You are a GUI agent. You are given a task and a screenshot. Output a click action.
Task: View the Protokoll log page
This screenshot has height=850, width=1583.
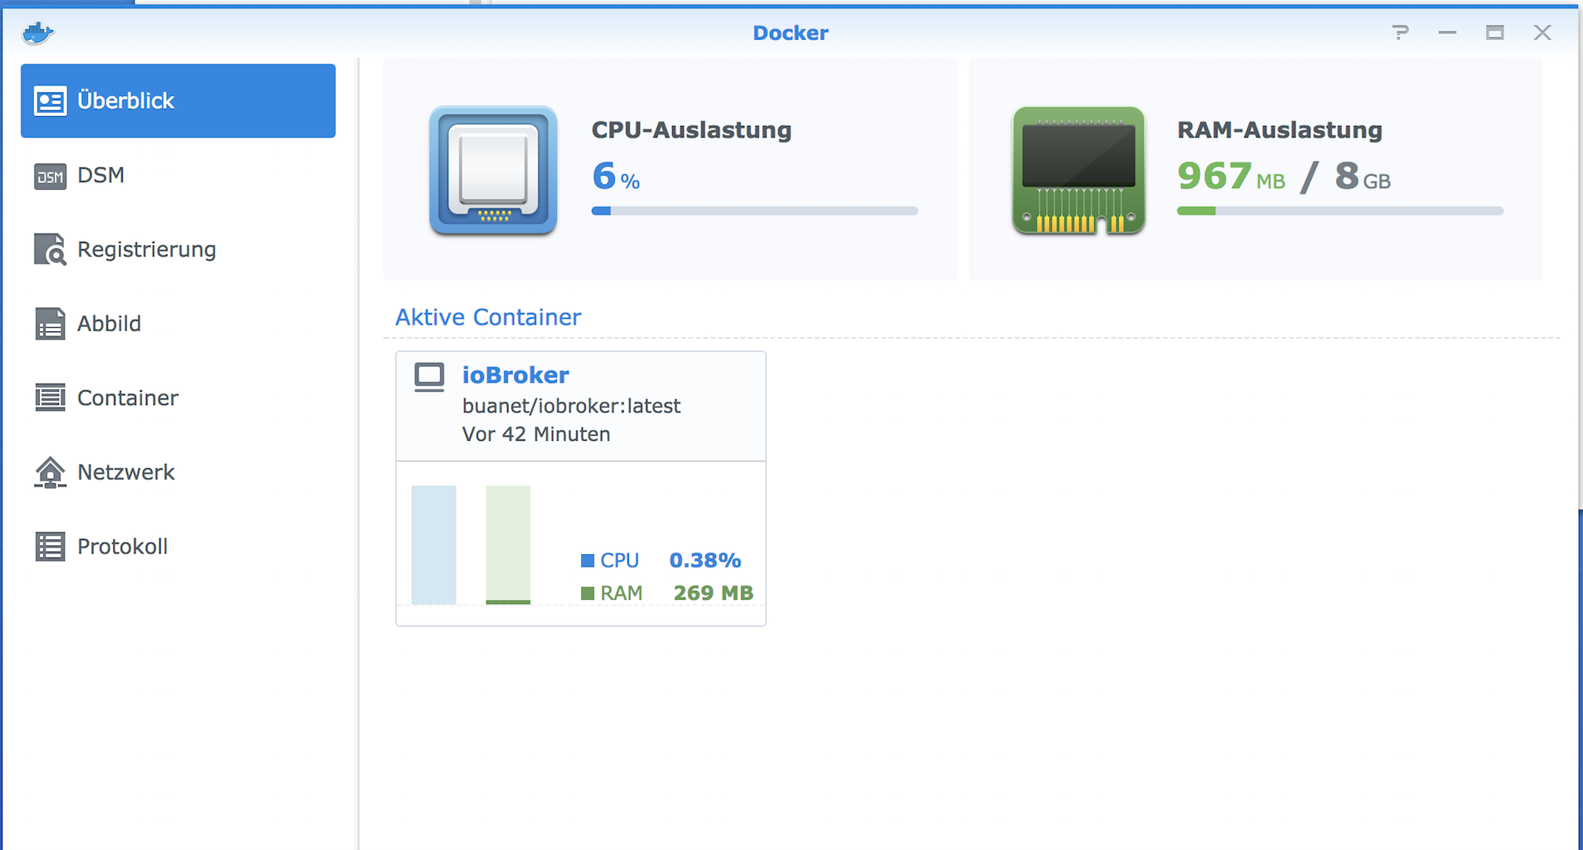pos(178,547)
